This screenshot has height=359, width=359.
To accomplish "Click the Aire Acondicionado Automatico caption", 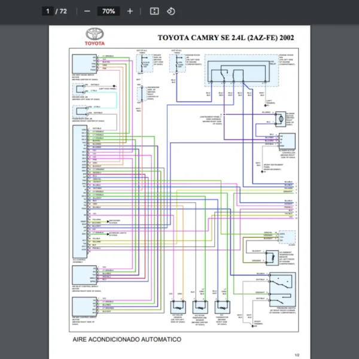I will click(x=127, y=339).
